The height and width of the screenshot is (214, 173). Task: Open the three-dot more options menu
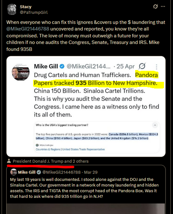click(163, 6)
